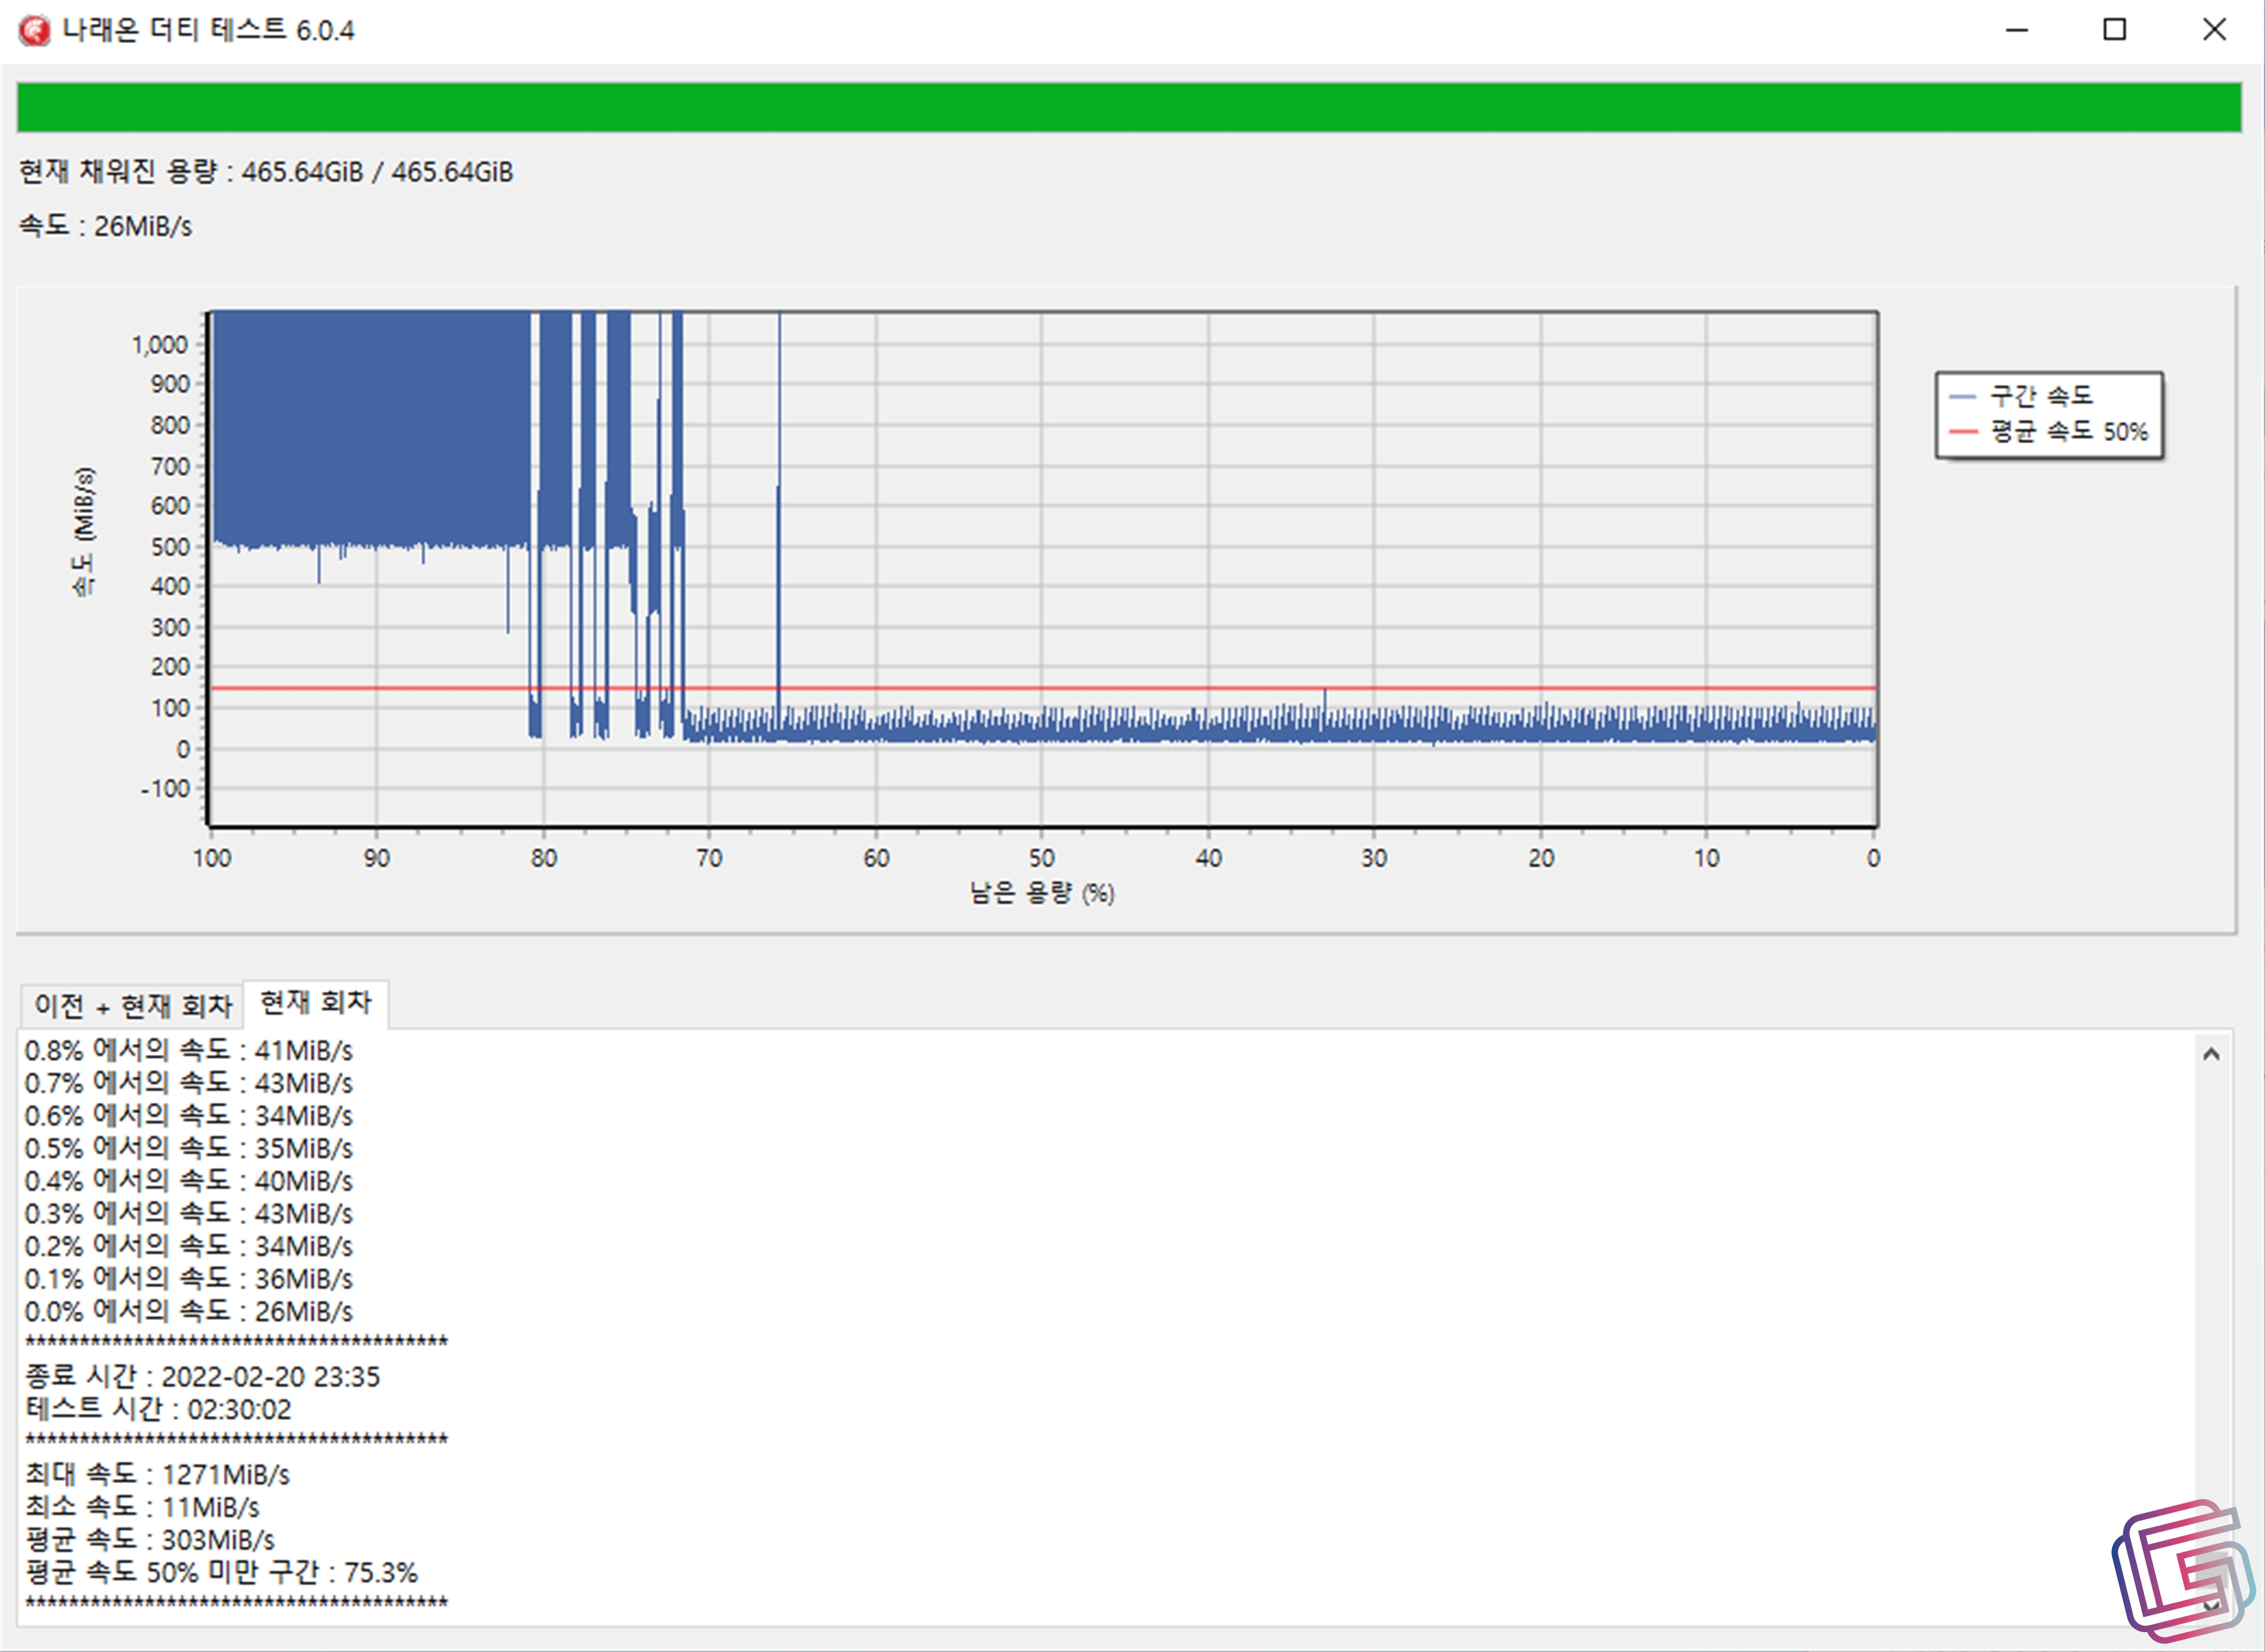The height and width of the screenshot is (1652, 2265).
Task: Select the 0.5% 에서의 속도 : 35MiB/s line
Action: click(x=189, y=1148)
